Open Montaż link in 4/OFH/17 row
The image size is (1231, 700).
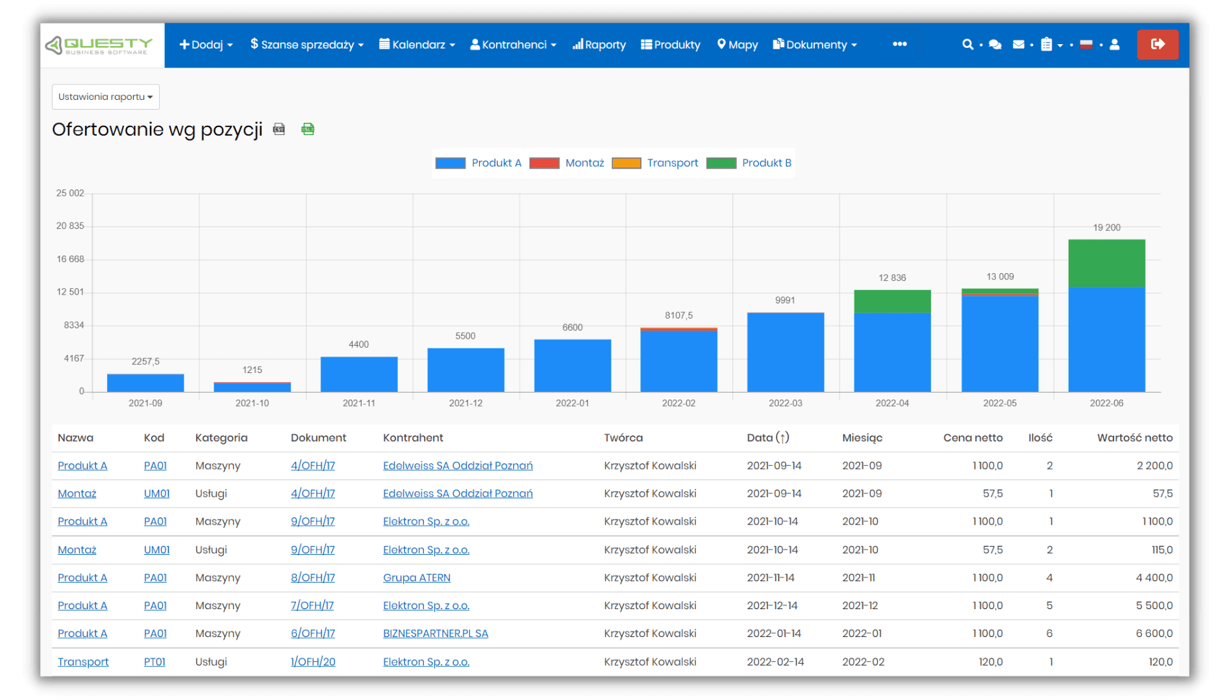click(77, 494)
